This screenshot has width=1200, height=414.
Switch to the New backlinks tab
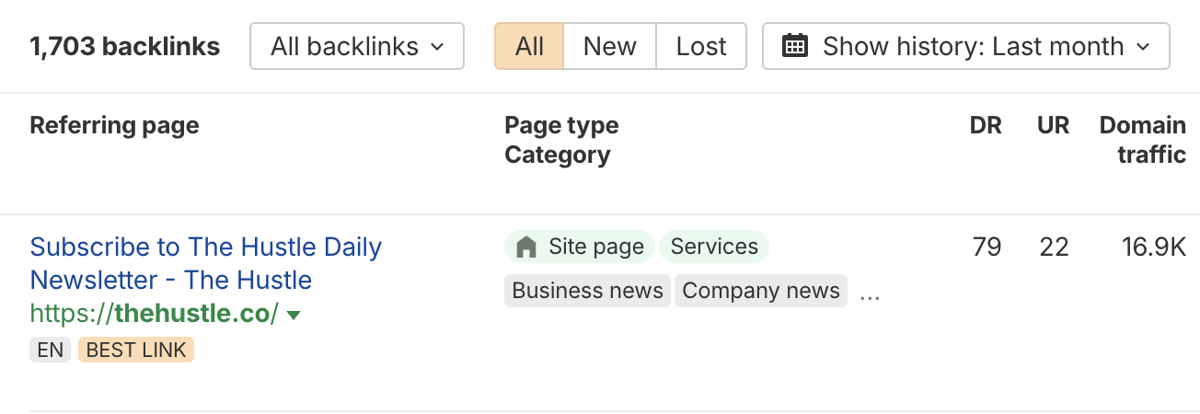pos(609,46)
